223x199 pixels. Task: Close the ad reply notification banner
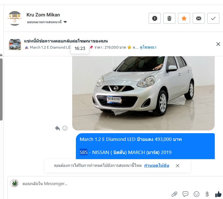(218, 44)
